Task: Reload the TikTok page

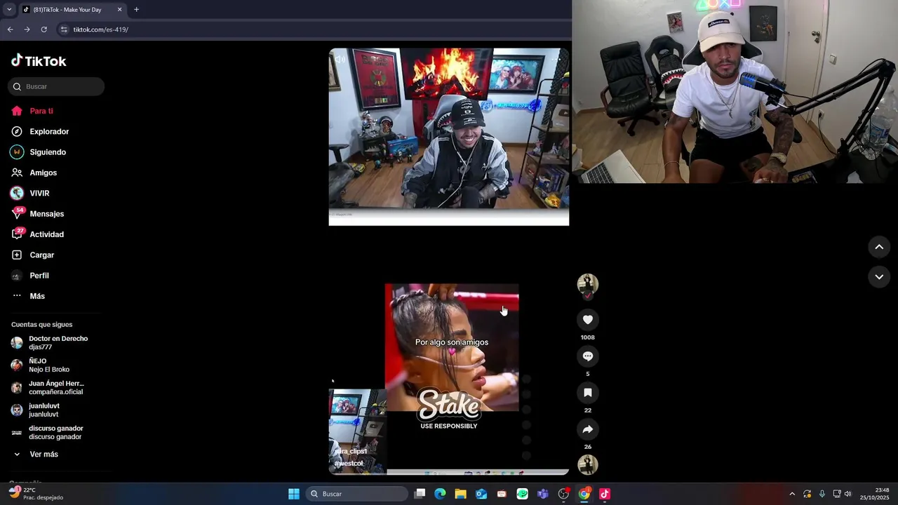Action: (43, 29)
